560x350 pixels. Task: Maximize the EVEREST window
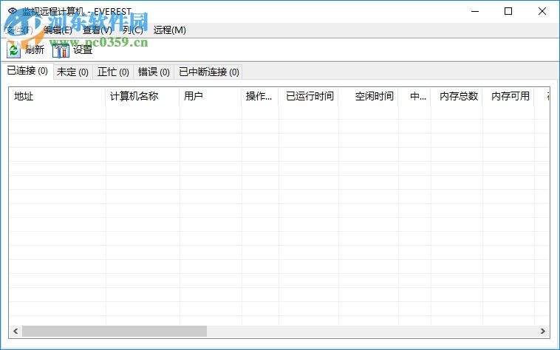coord(508,11)
